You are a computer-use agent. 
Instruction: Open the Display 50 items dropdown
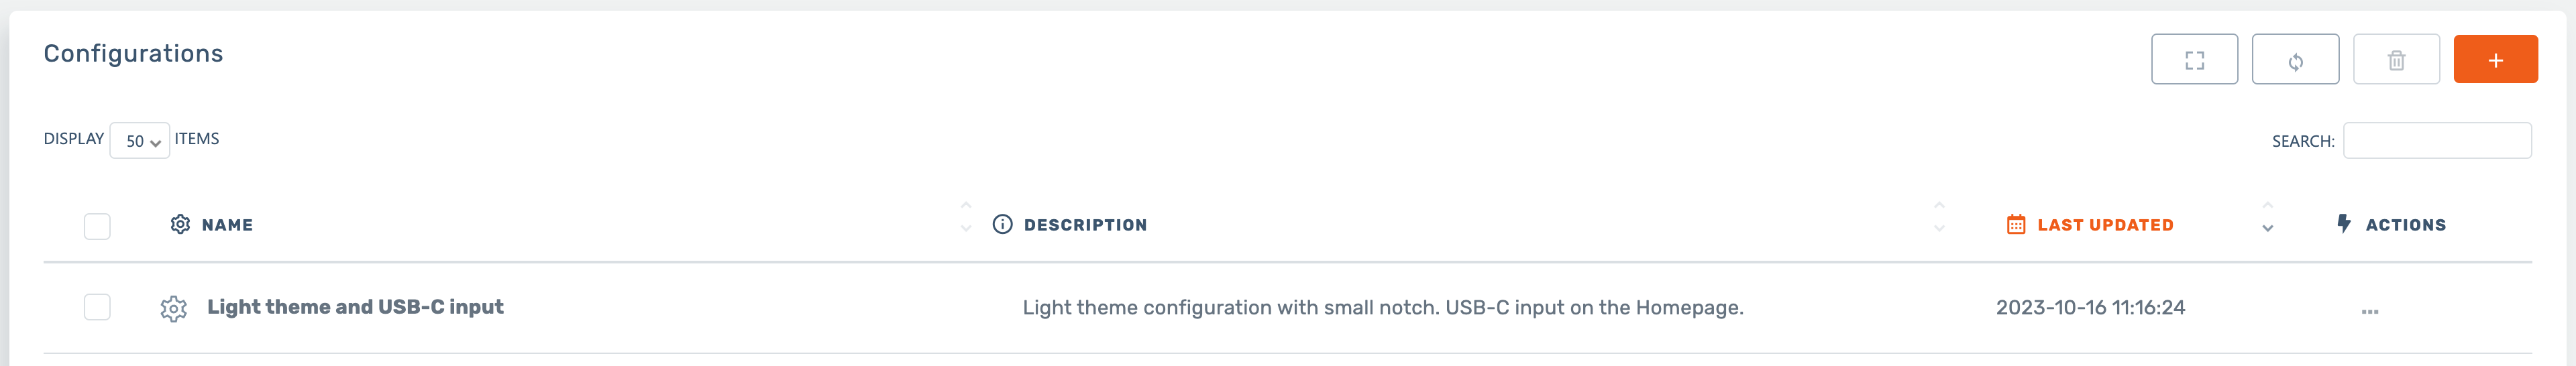(140, 141)
